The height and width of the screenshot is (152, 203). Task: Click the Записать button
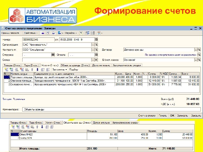[x=182, y=116]
